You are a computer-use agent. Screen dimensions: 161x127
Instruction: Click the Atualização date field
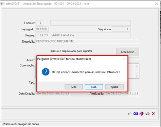click(x=122, y=94)
